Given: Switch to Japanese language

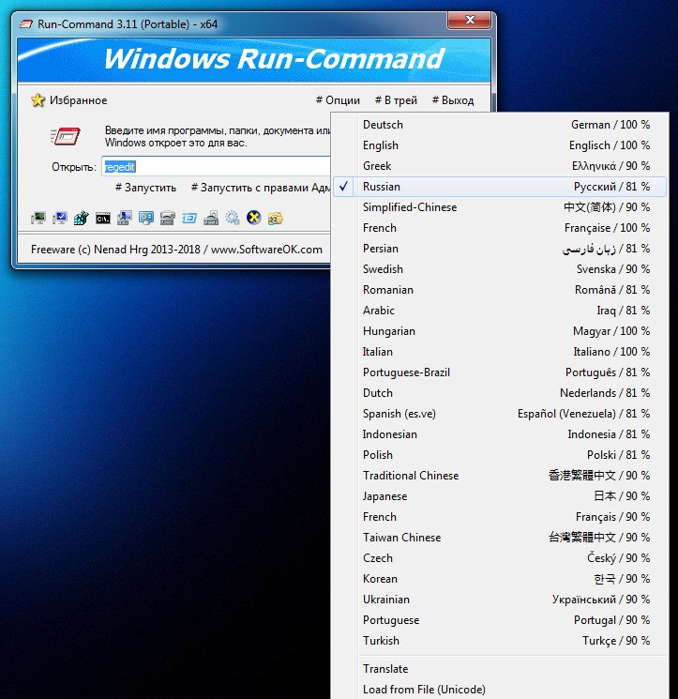Looking at the screenshot, I should coord(500,496).
